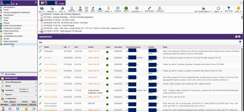Open Results flask icon in toolbar
The image size is (244, 112).
[x=100, y=8]
